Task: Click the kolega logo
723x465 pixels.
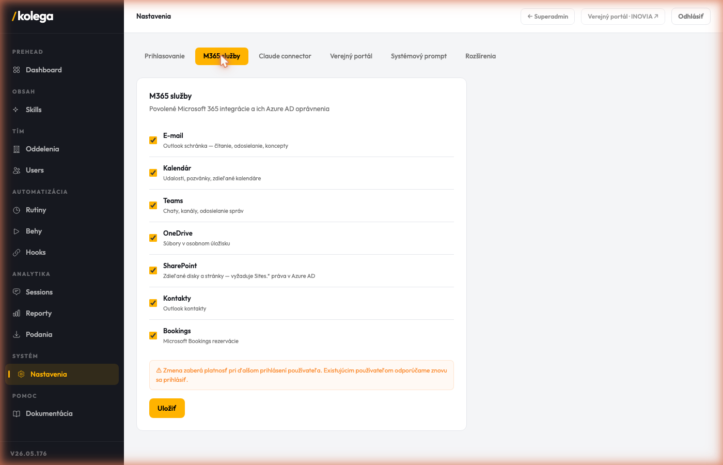Action: click(x=33, y=17)
